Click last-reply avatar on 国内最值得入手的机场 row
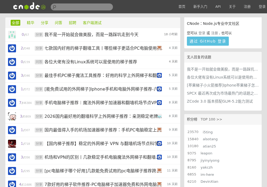 pyautogui.click(x=159, y=130)
